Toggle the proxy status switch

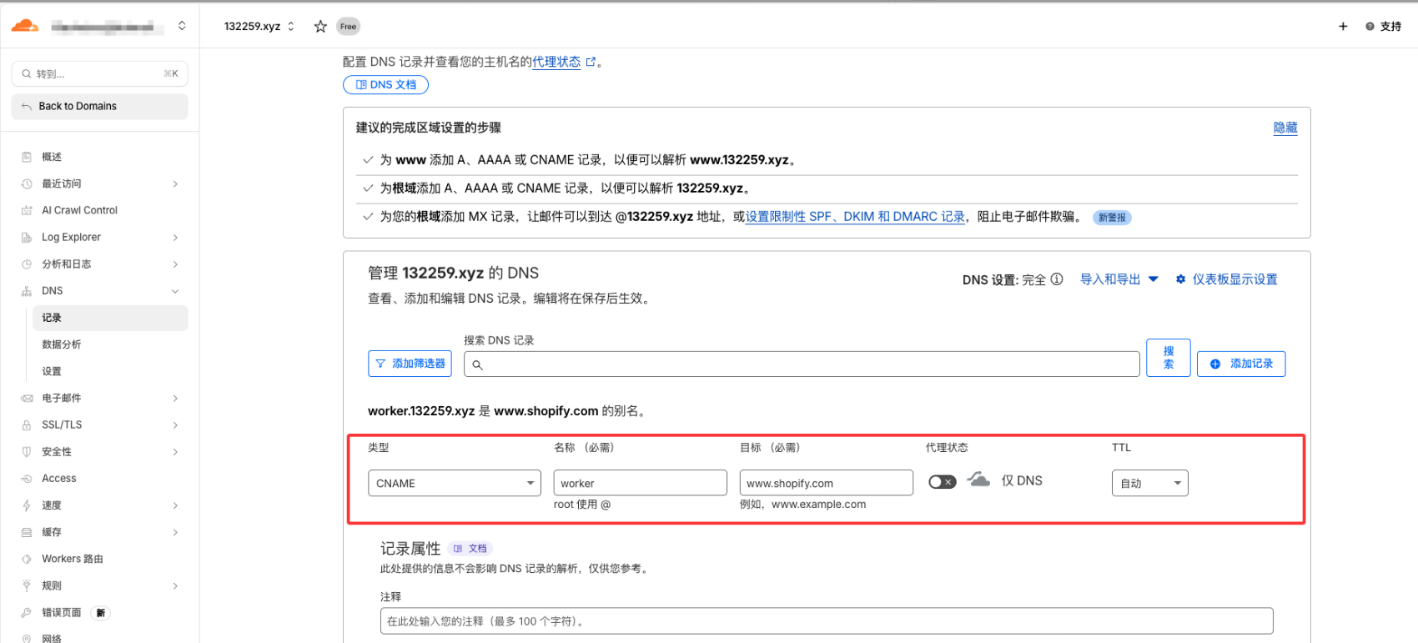[943, 482]
